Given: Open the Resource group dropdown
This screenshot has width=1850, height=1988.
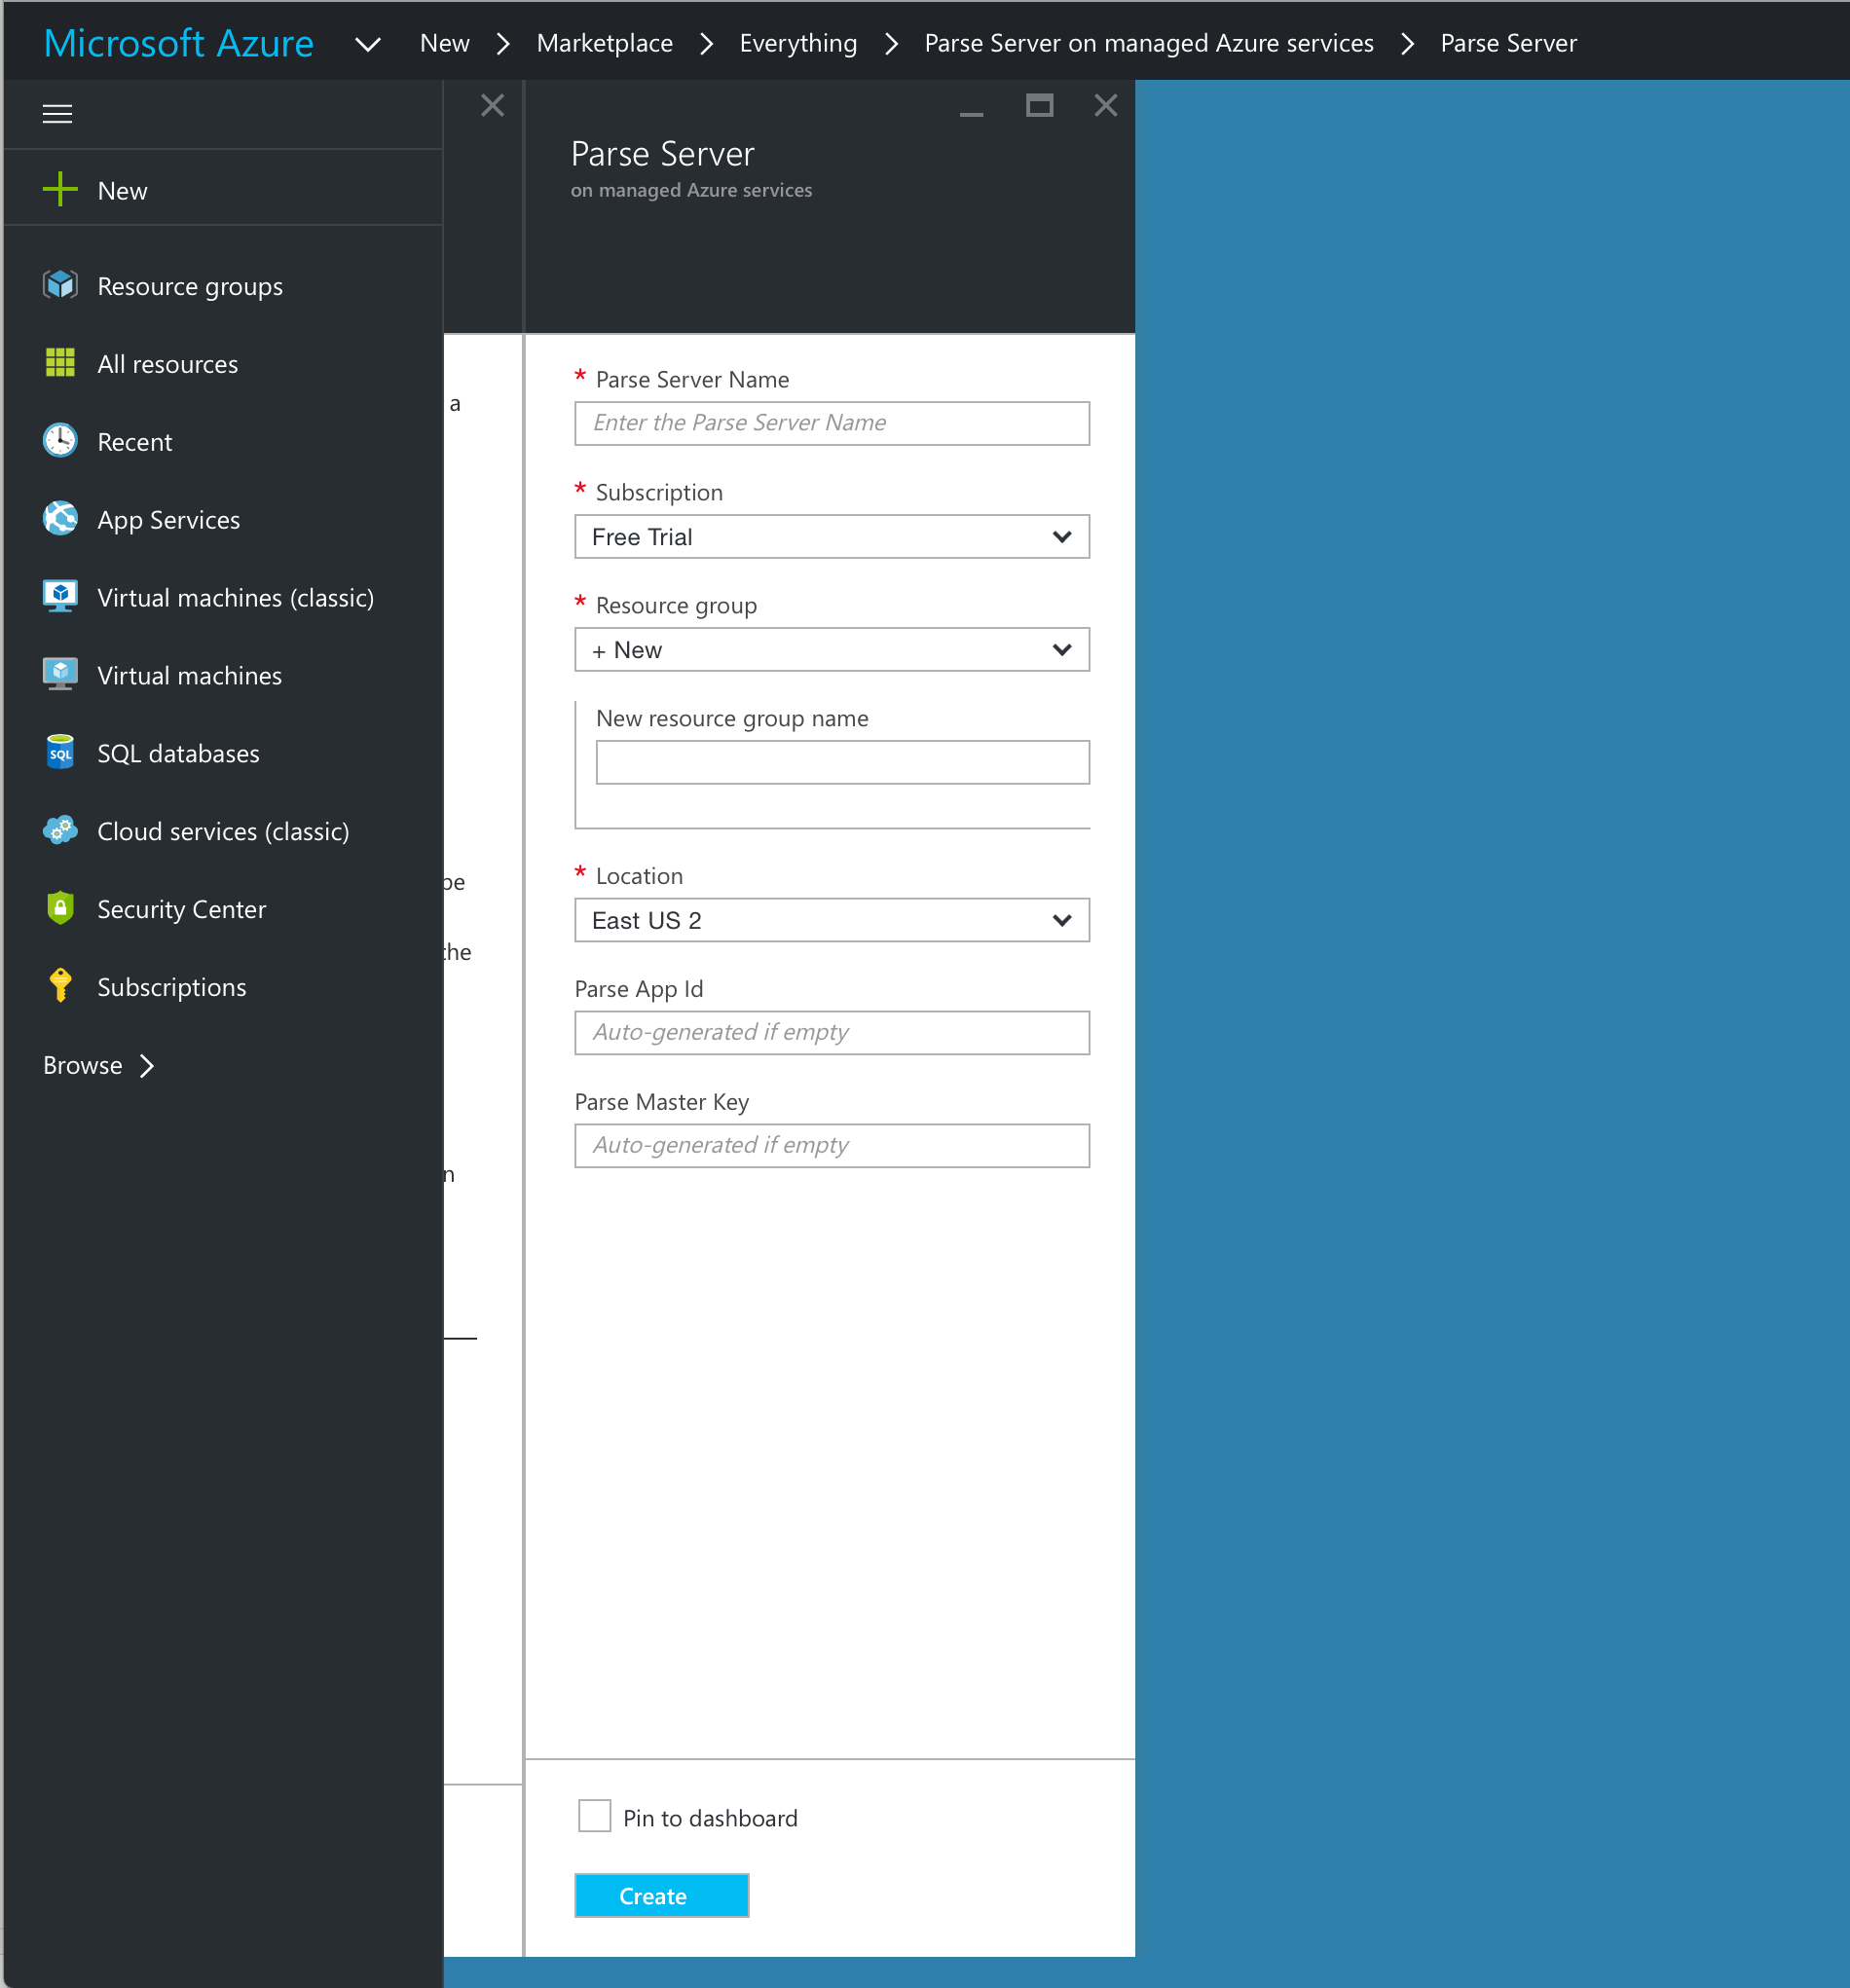Looking at the screenshot, I should [832, 650].
